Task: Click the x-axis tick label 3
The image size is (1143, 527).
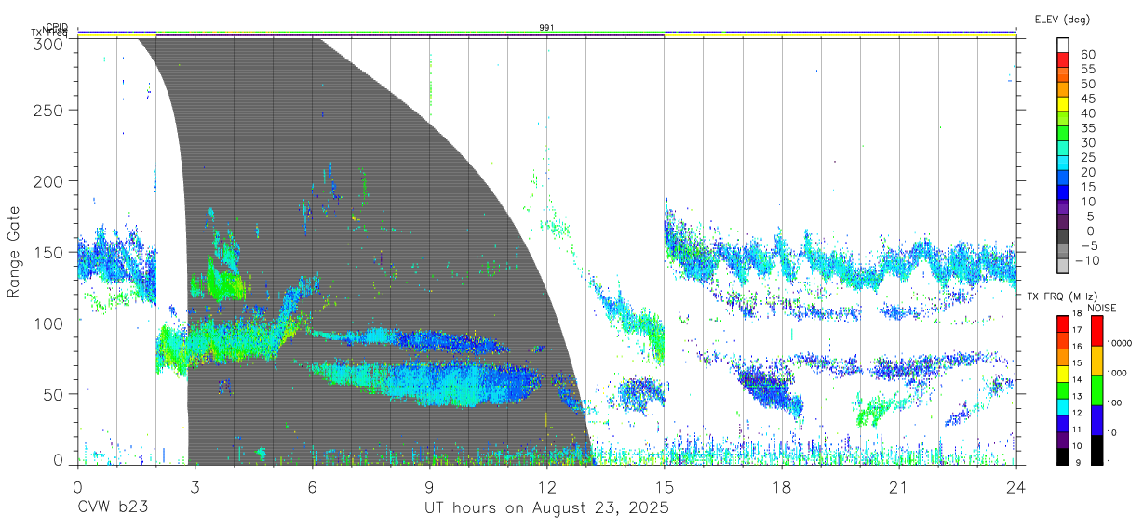Action: [194, 487]
